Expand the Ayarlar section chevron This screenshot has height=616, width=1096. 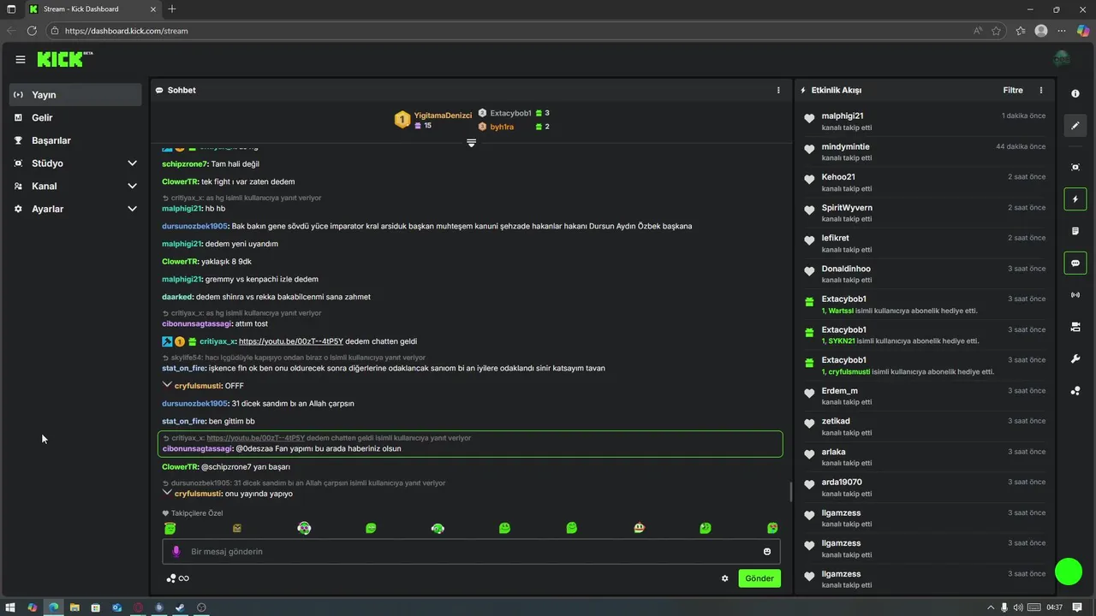tap(132, 209)
